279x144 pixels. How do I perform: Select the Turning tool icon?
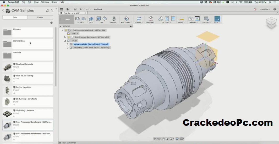tap(139, 19)
